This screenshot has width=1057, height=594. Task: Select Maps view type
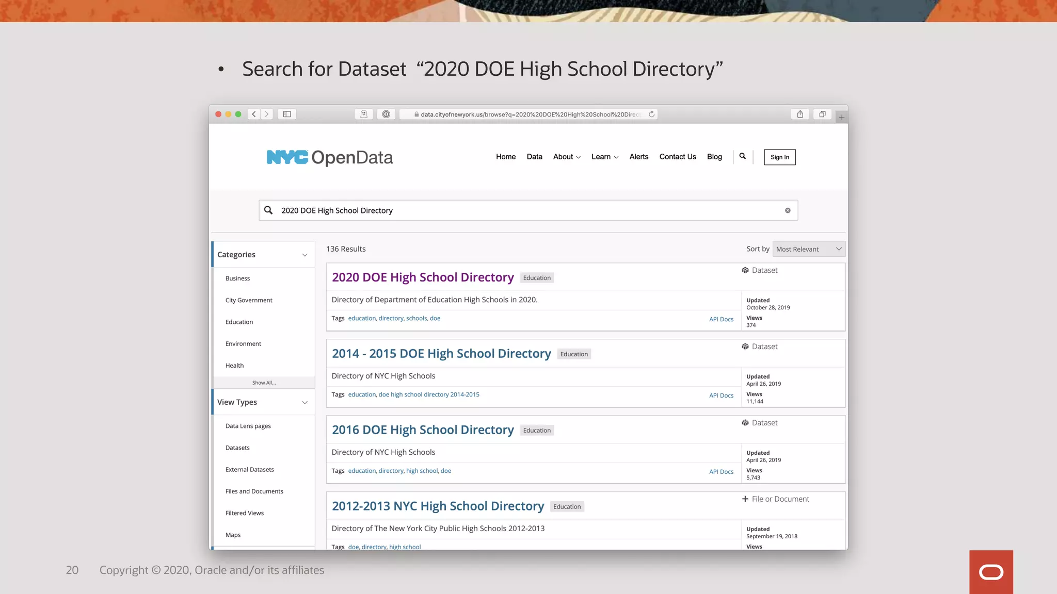[233, 535]
